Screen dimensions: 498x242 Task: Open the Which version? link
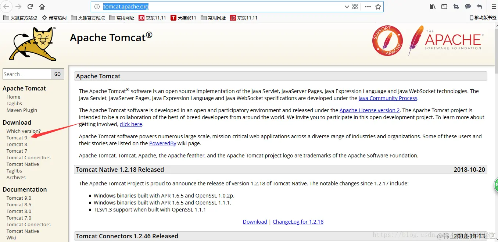(24, 131)
